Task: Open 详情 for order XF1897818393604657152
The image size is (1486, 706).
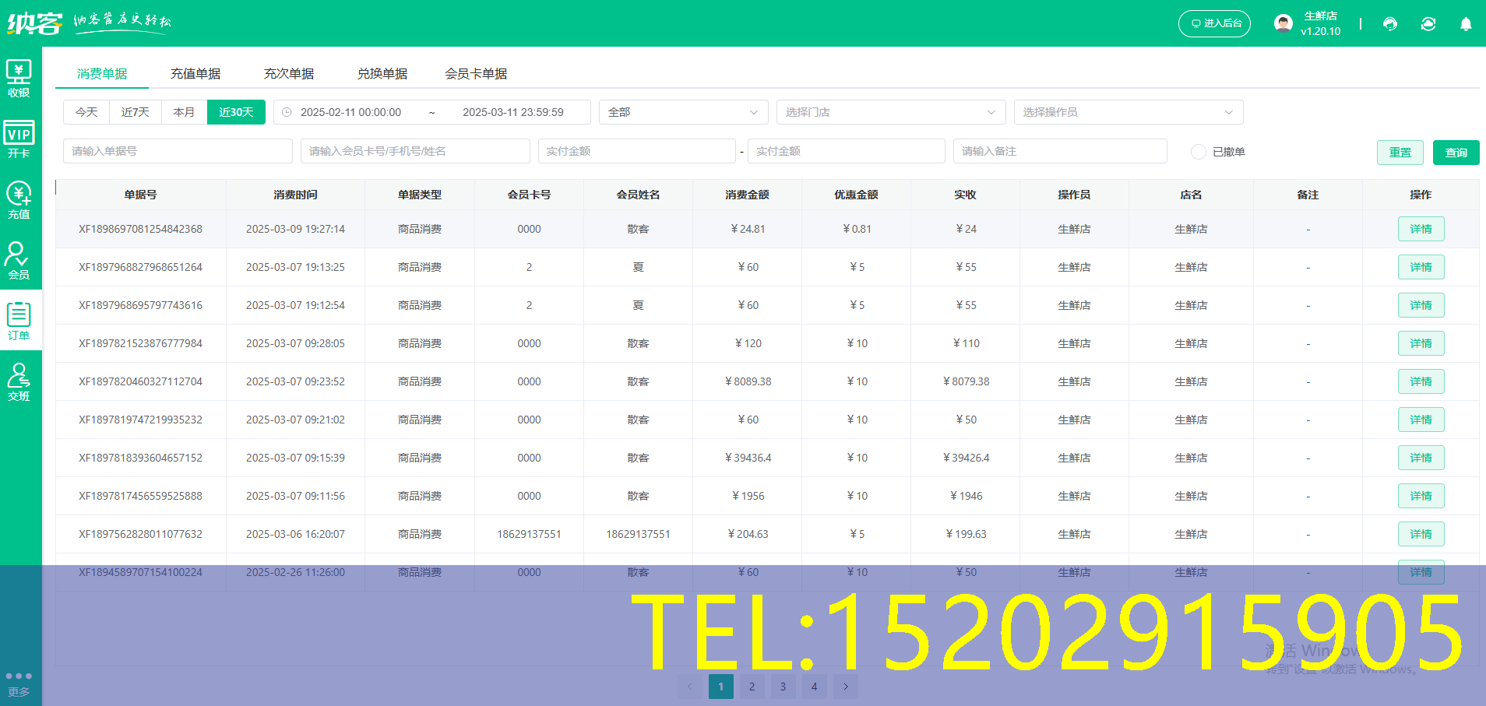Action: click(x=1421, y=458)
